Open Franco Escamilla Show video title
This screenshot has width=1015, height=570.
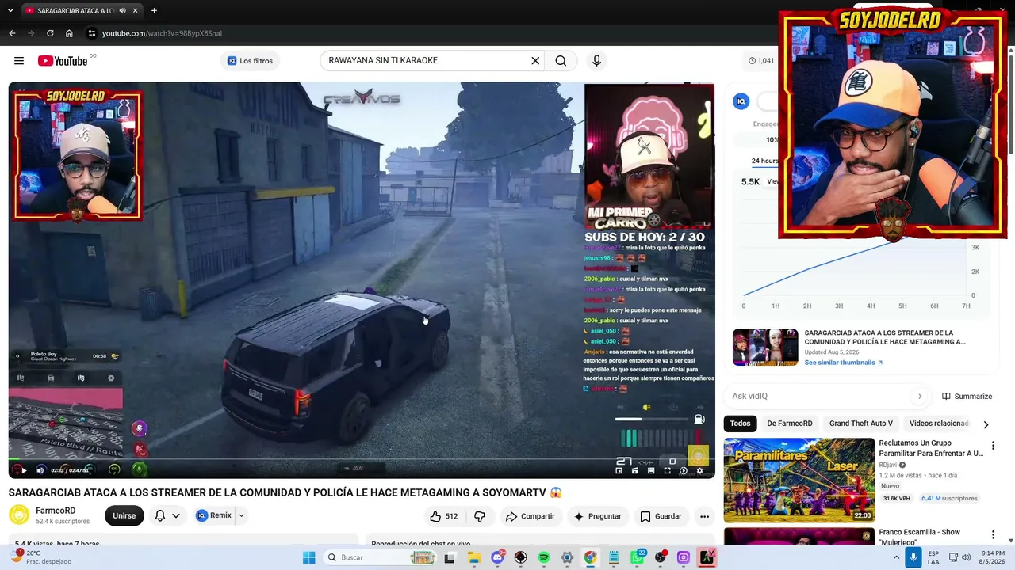(920, 537)
